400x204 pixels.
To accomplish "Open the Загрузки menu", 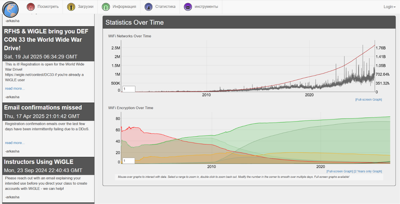I will 80,7.
